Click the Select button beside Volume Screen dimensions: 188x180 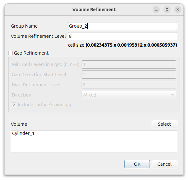[164, 124]
